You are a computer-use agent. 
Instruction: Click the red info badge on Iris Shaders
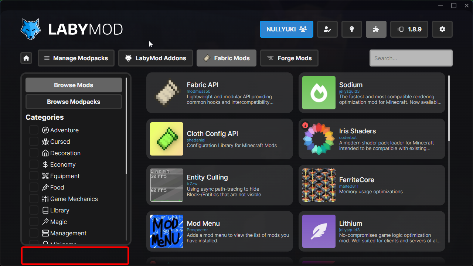pos(305,125)
